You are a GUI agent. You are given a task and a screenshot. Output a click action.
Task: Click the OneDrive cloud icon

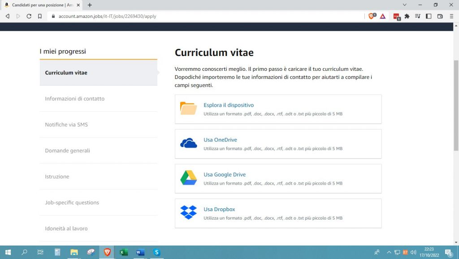click(188, 142)
